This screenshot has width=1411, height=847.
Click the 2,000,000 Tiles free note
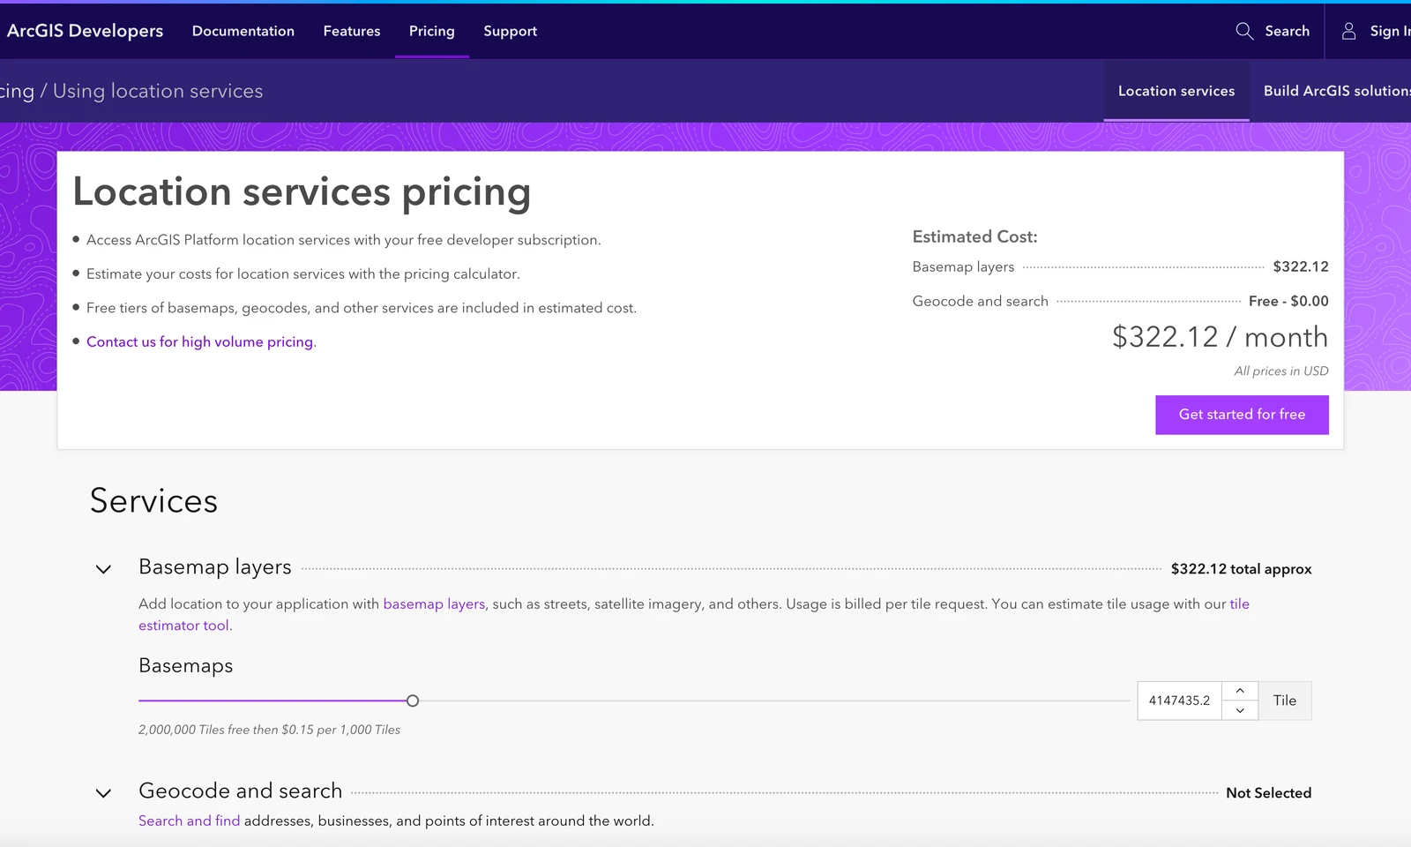pyautogui.click(x=269, y=730)
